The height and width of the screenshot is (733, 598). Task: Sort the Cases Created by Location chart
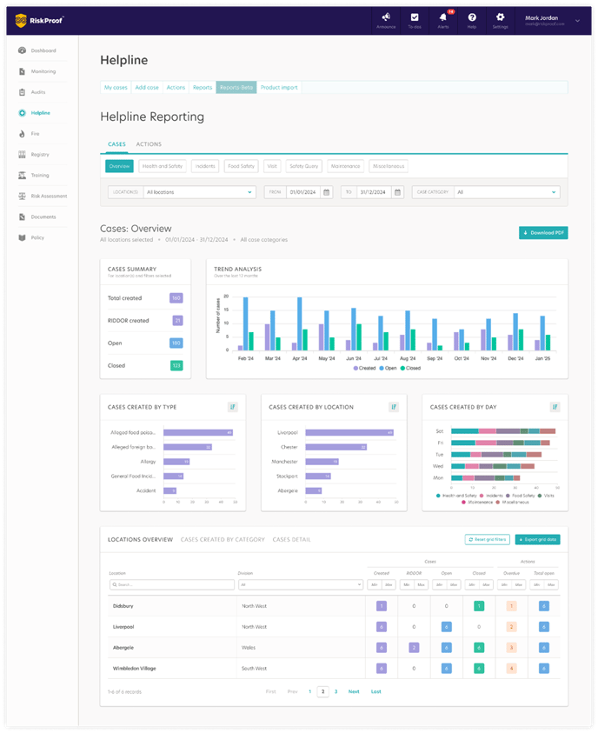point(394,407)
